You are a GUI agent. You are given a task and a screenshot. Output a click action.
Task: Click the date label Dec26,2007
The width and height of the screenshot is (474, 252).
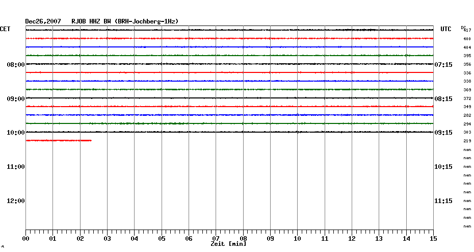[x=43, y=21]
